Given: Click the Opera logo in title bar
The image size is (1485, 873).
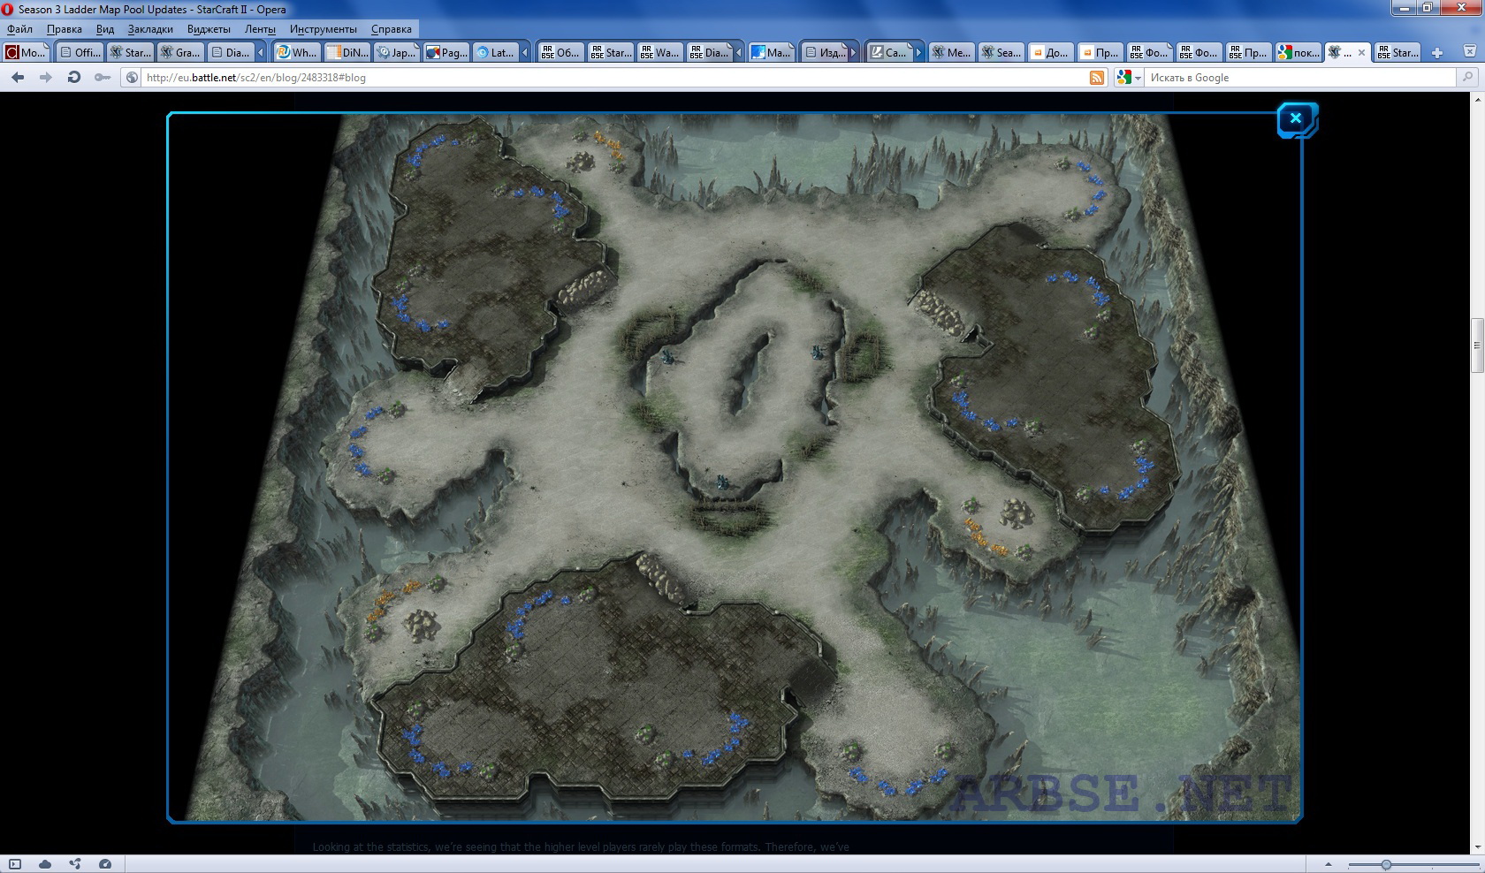Looking at the screenshot, I should (x=8, y=9).
